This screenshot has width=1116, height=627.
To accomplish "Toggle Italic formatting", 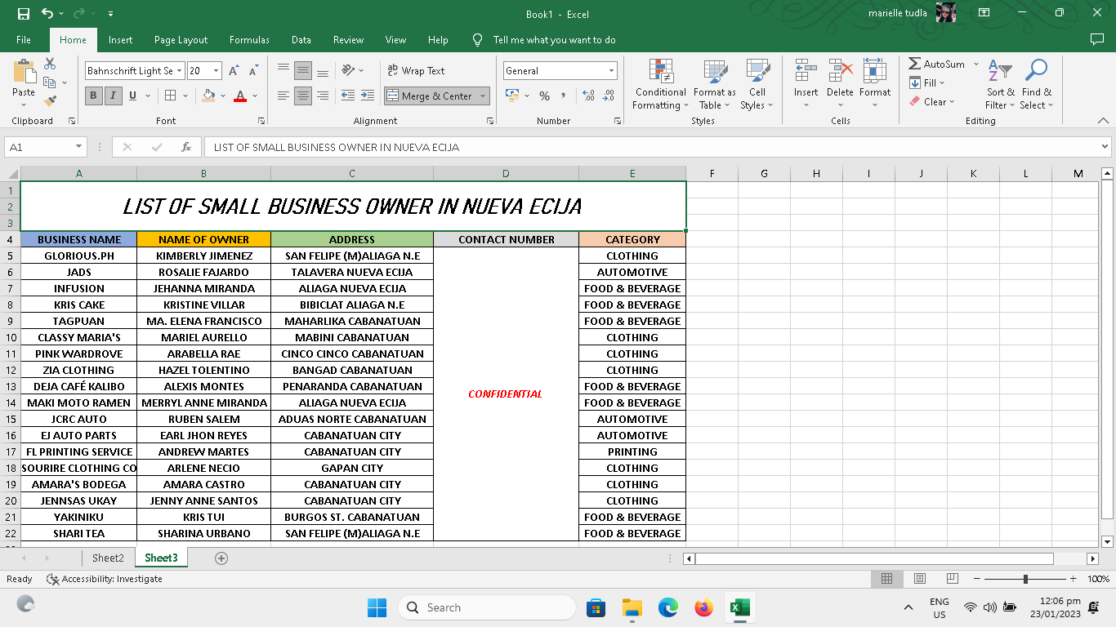I will coord(113,96).
